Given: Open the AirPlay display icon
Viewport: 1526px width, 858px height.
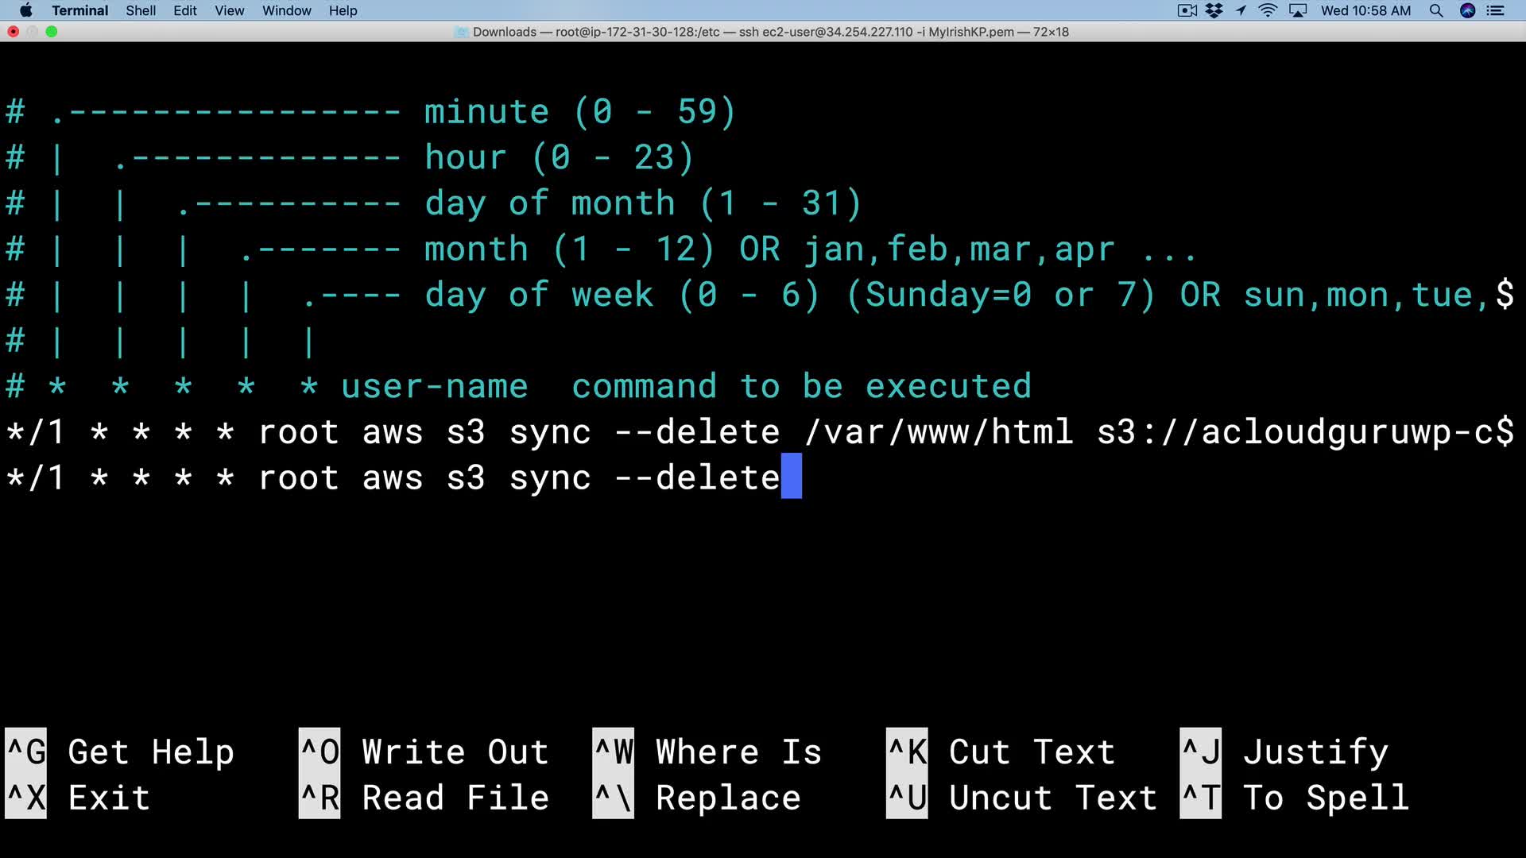Looking at the screenshot, I should [x=1298, y=10].
